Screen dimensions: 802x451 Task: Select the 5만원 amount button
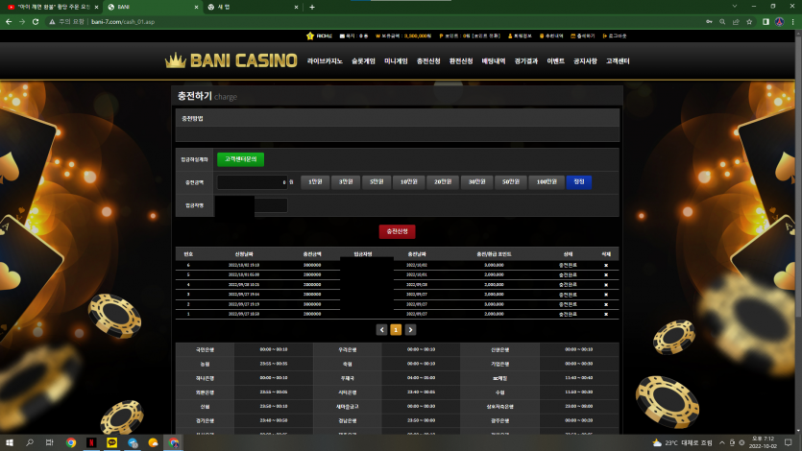click(x=377, y=182)
